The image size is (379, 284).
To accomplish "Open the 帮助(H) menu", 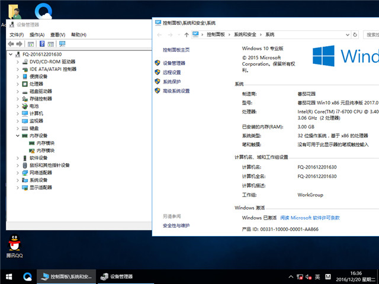I will click(79, 35).
